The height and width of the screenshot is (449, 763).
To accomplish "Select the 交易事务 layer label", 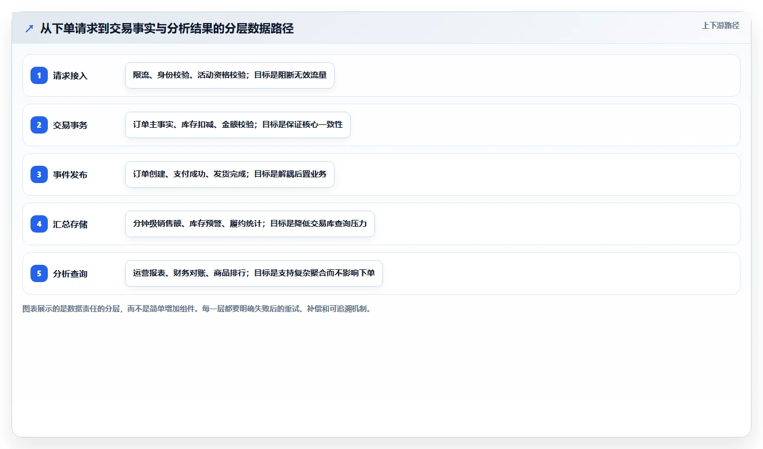I will coord(70,125).
